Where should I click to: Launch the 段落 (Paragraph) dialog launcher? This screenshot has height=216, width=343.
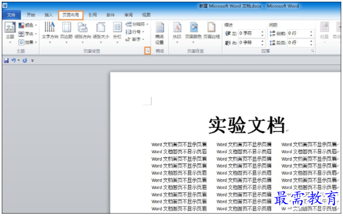pos(312,51)
